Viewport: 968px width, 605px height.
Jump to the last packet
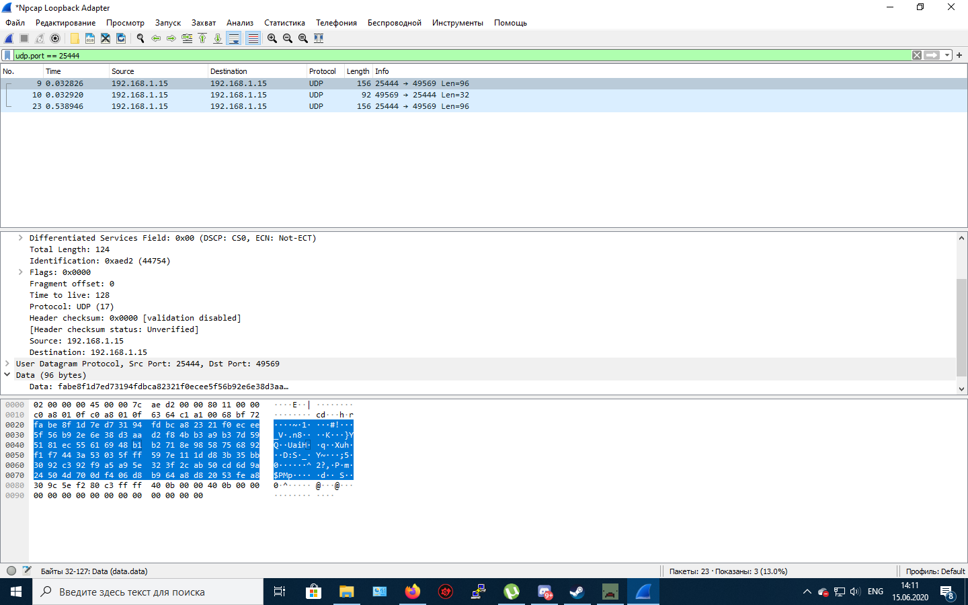click(218, 38)
